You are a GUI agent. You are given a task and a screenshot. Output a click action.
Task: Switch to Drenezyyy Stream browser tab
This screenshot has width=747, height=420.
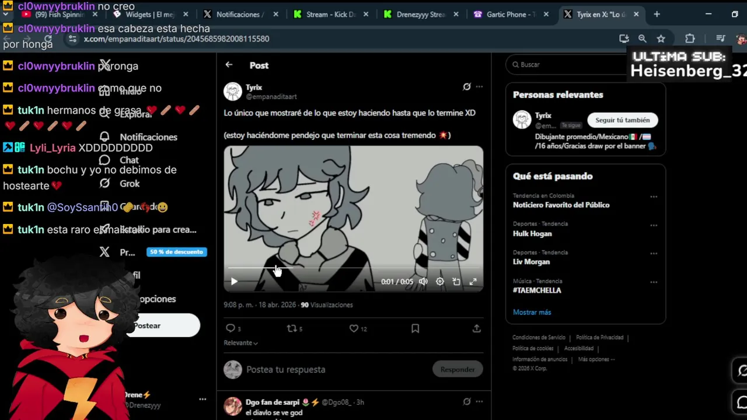[x=420, y=15]
